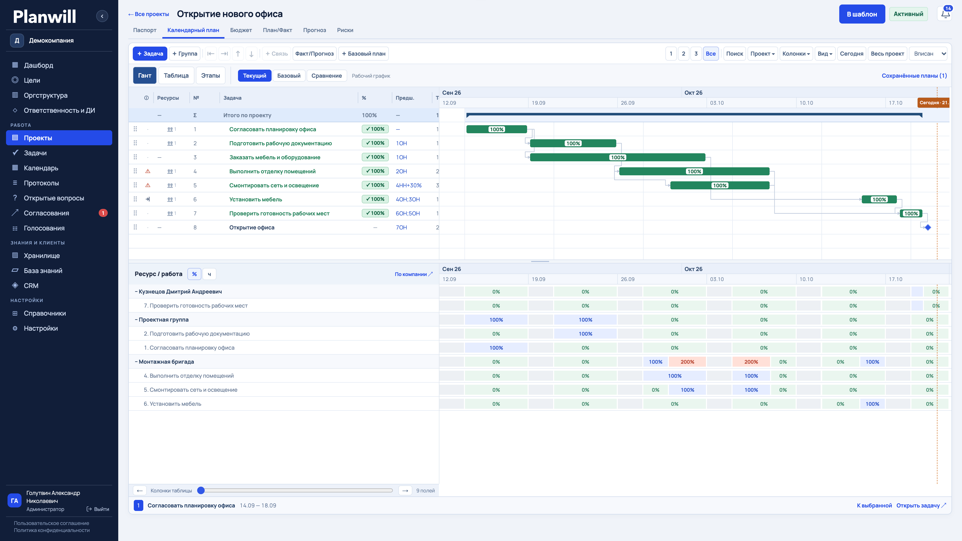
Task: Open the План/Факт tab
Action: tap(278, 30)
